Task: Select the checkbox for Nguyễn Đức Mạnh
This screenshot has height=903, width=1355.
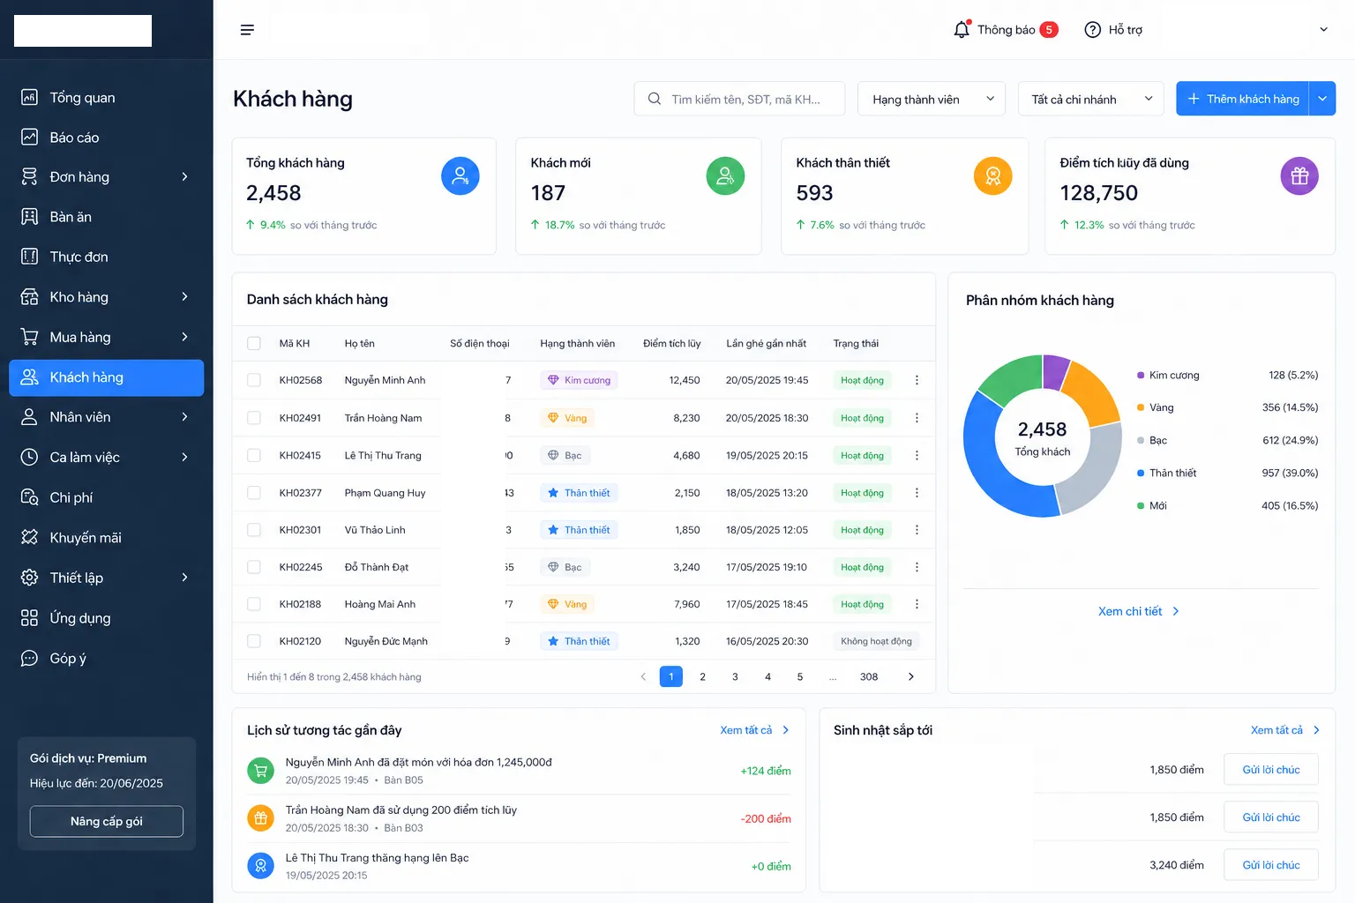Action: [254, 641]
